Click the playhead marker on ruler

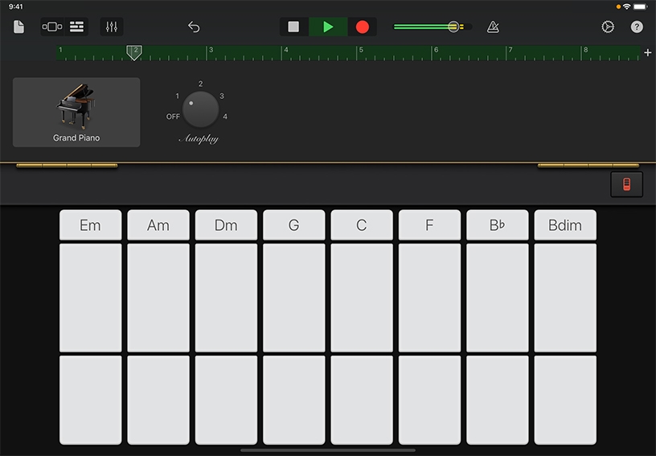(134, 52)
